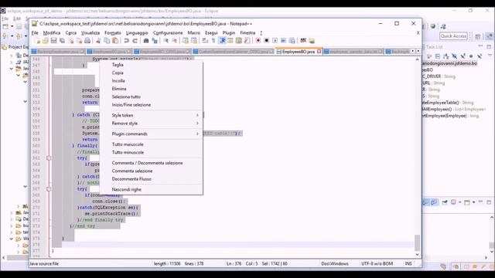
Task: Click the Synchronize Horizontal Scrolling icon
Action: click(x=194, y=41)
